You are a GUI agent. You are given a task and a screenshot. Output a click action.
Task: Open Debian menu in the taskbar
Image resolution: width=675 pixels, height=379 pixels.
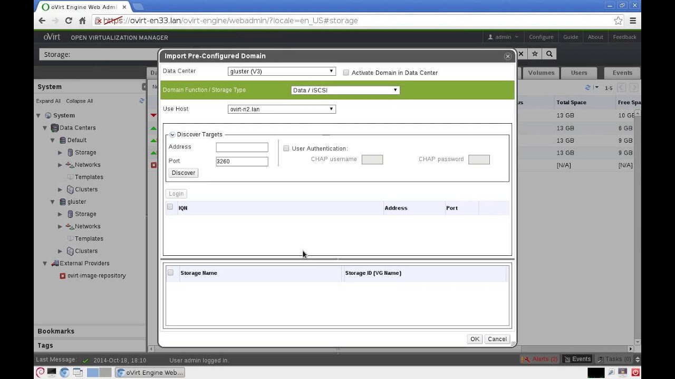click(40, 372)
